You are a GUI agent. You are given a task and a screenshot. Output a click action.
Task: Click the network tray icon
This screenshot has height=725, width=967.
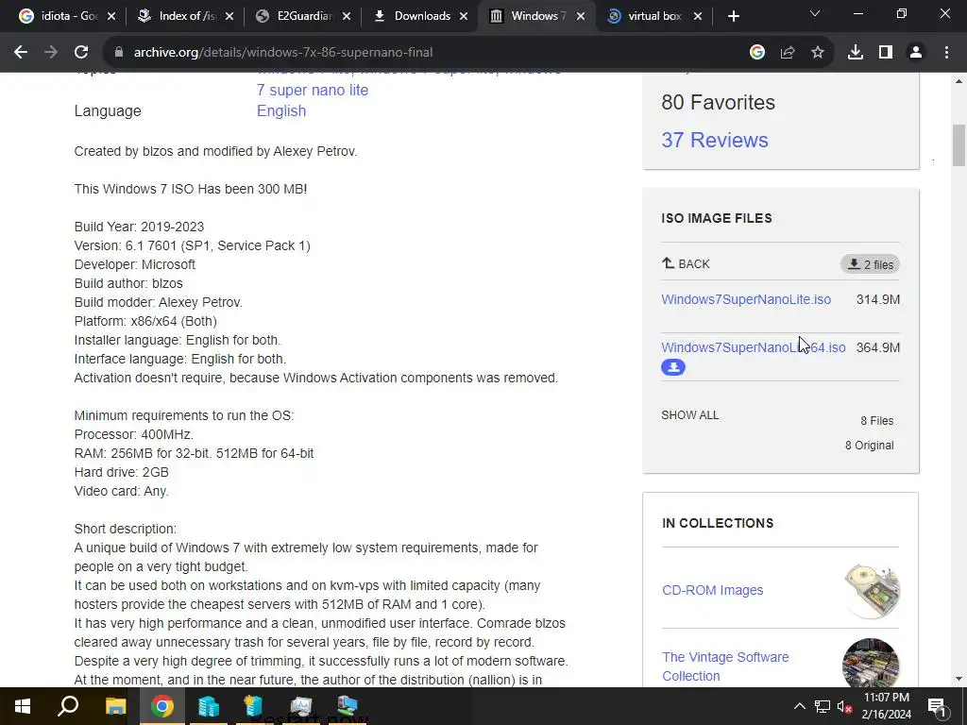point(823,706)
